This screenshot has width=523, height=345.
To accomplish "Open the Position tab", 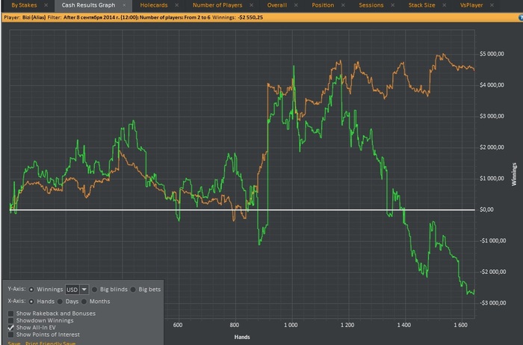I will (323, 5).
